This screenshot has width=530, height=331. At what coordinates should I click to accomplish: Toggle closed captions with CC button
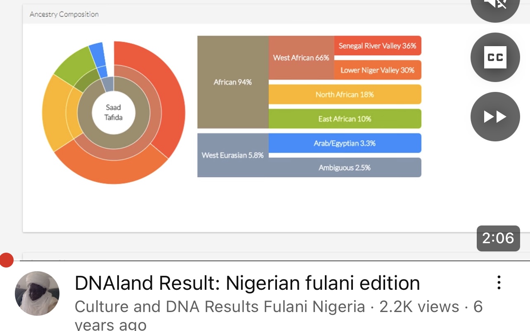[x=495, y=57]
